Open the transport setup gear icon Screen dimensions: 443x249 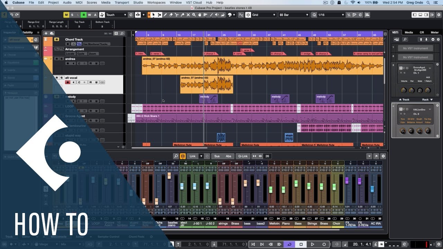pos(439,244)
